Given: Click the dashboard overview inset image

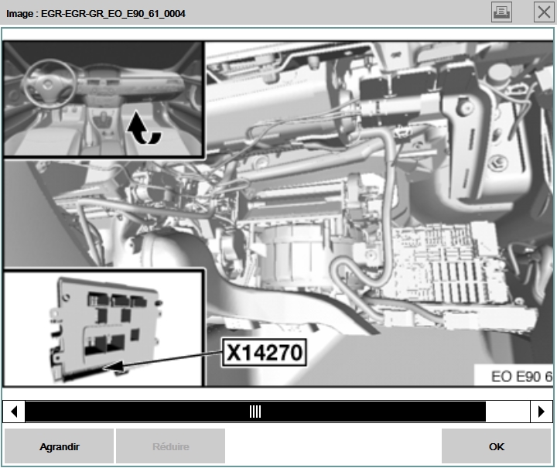Looking at the screenshot, I should click(104, 99).
